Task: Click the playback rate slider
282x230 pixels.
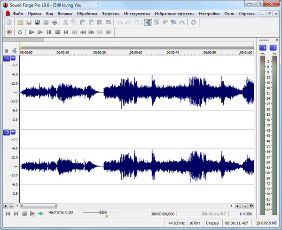Action: click(x=102, y=213)
